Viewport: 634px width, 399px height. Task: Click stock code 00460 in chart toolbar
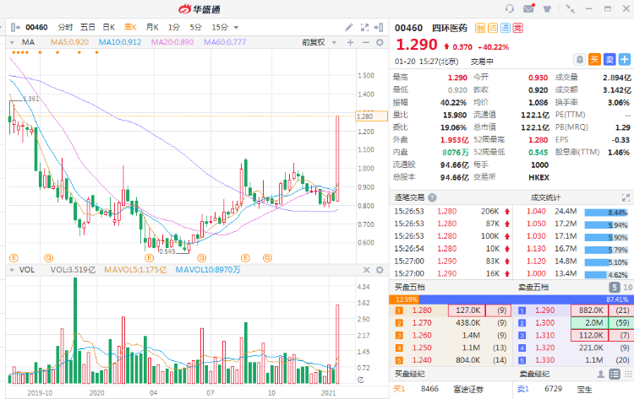pyautogui.click(x=36, y=28)
